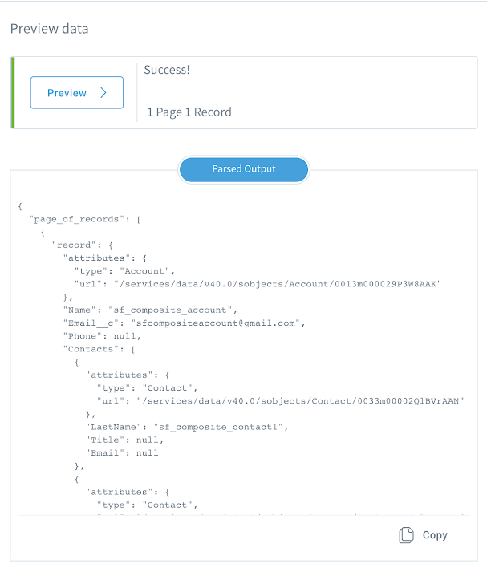Viewport: 487px width, 568px height.
Task: Select the Parsed Output tab
Action: [x=244, y=169]
